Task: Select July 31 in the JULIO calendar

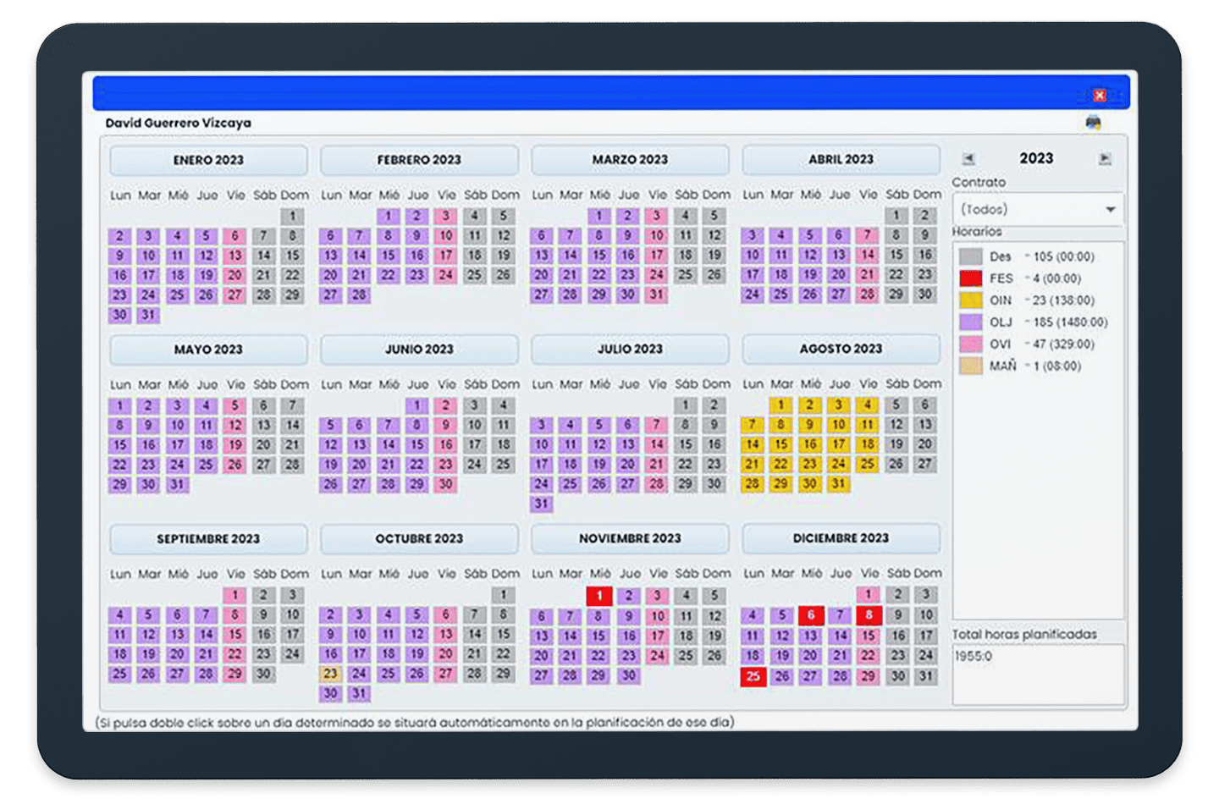Action: coord(542,504)
